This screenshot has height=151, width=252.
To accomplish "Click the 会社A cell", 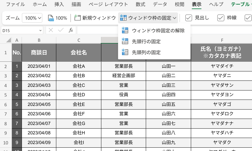I will coord(79,66).
